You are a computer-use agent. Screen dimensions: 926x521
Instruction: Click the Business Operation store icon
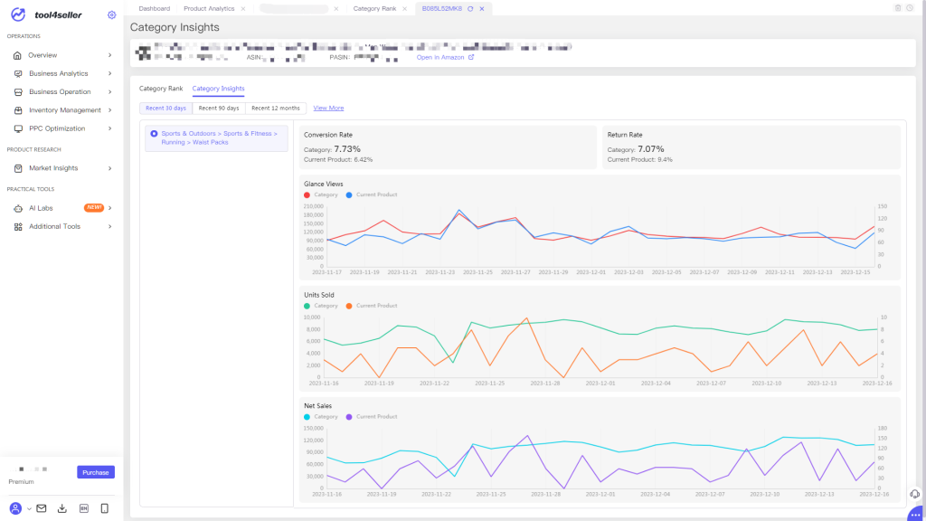(18, 91)
